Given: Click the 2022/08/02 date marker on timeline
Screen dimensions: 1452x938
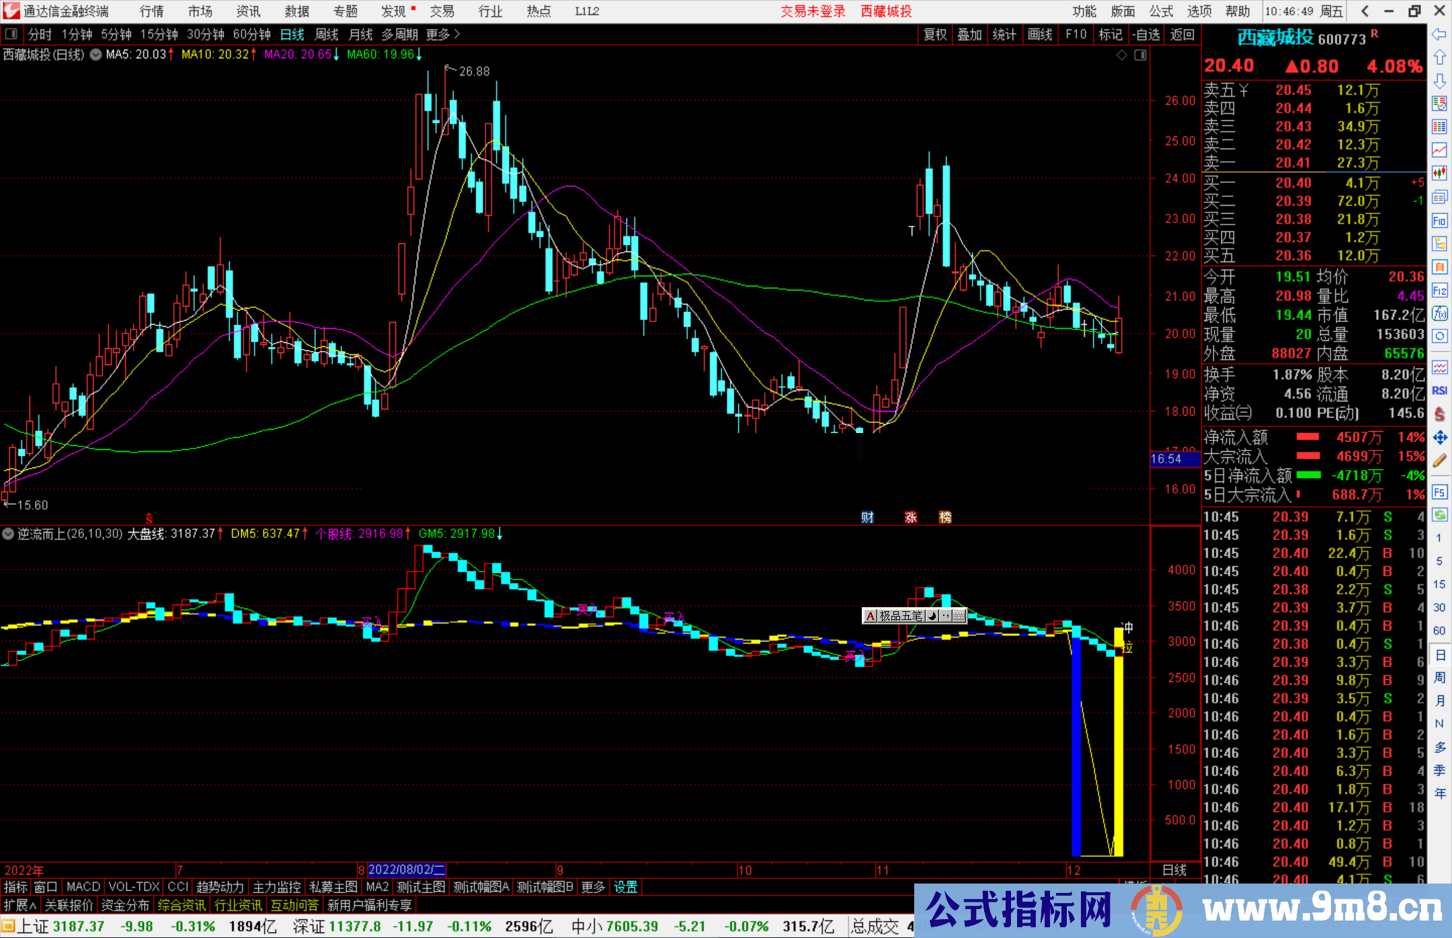Looking at the screenshot, I should click(406, 869).
